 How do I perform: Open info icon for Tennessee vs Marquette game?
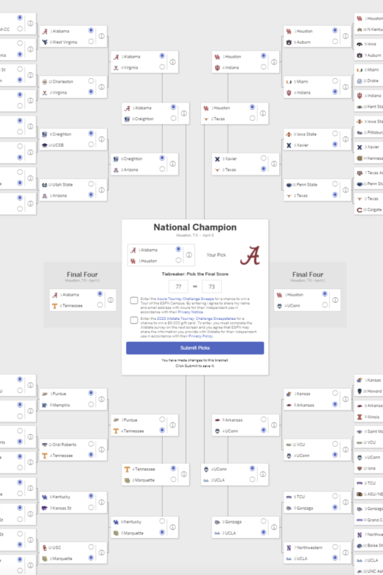(x=184, y=474)
